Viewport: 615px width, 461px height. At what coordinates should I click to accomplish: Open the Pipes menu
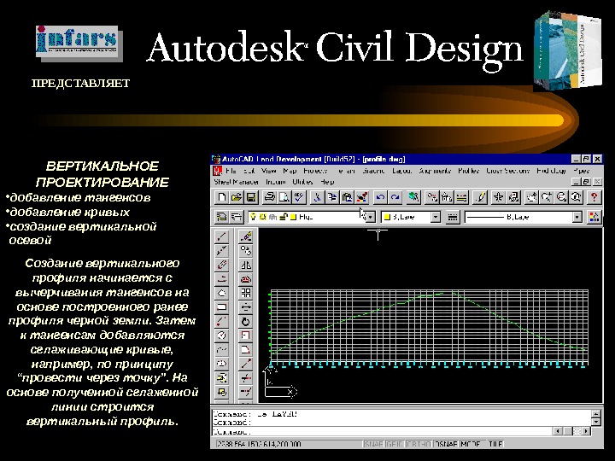click(x=582, y=171)
